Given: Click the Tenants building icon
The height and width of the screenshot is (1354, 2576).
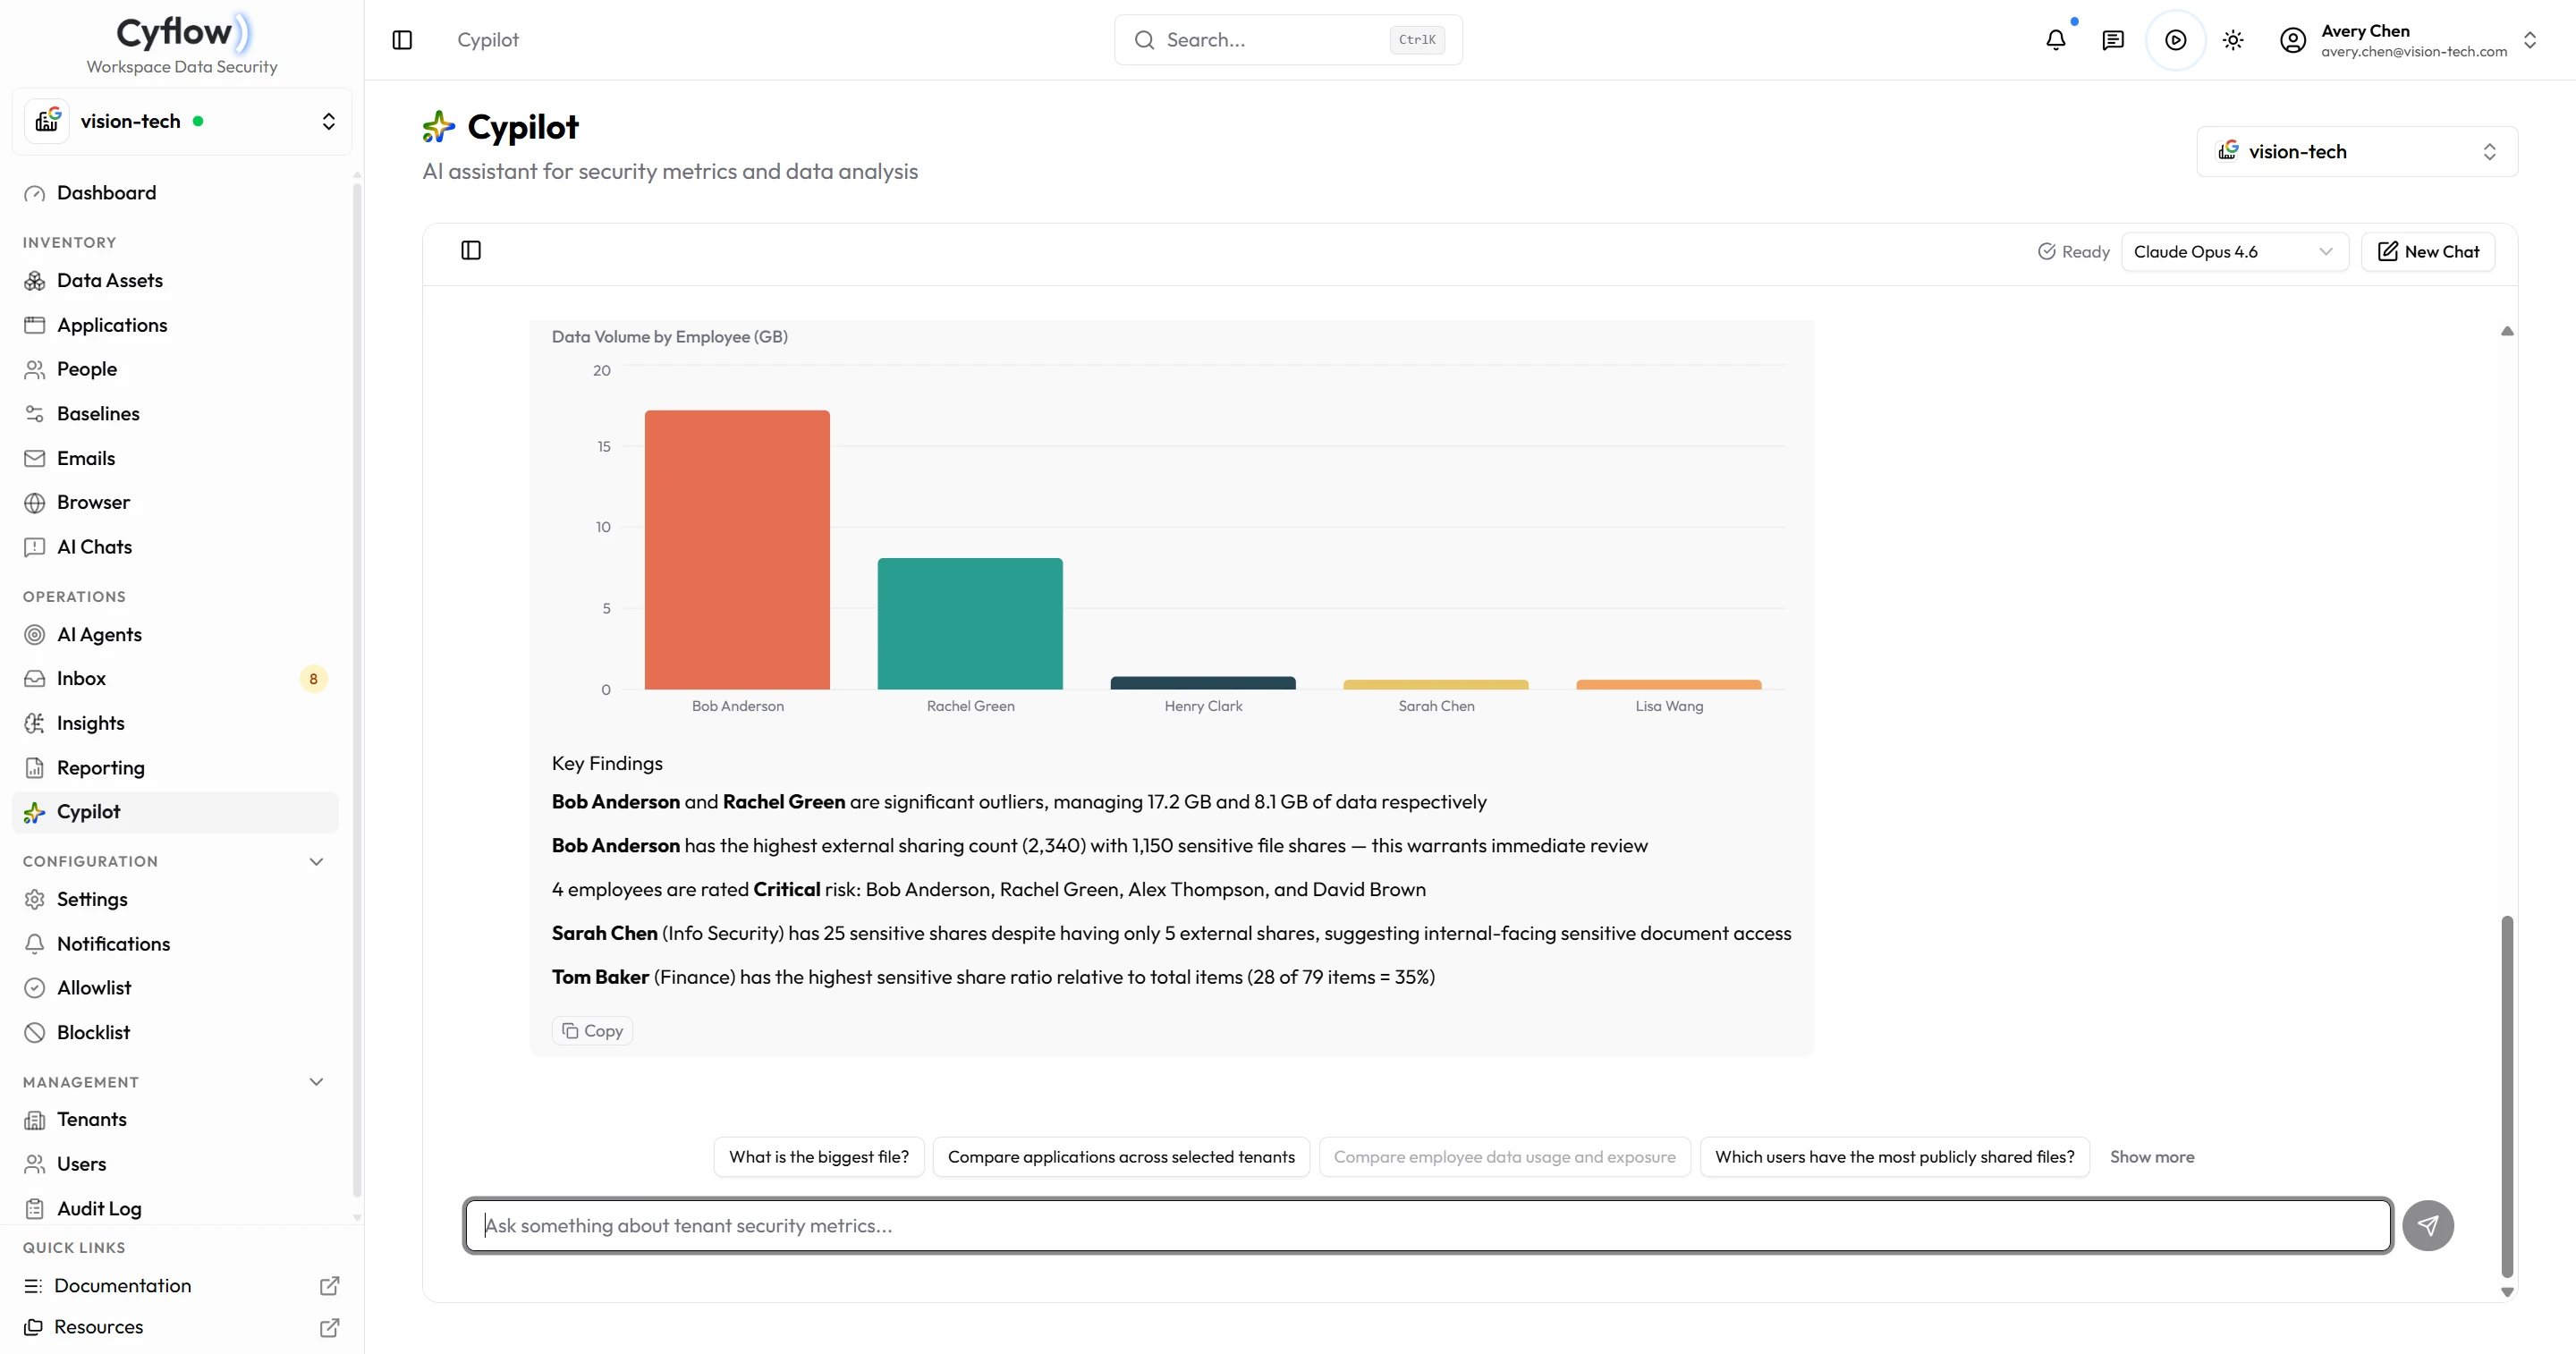Looking at the screenshot, I should click(x=35, y=1120).
